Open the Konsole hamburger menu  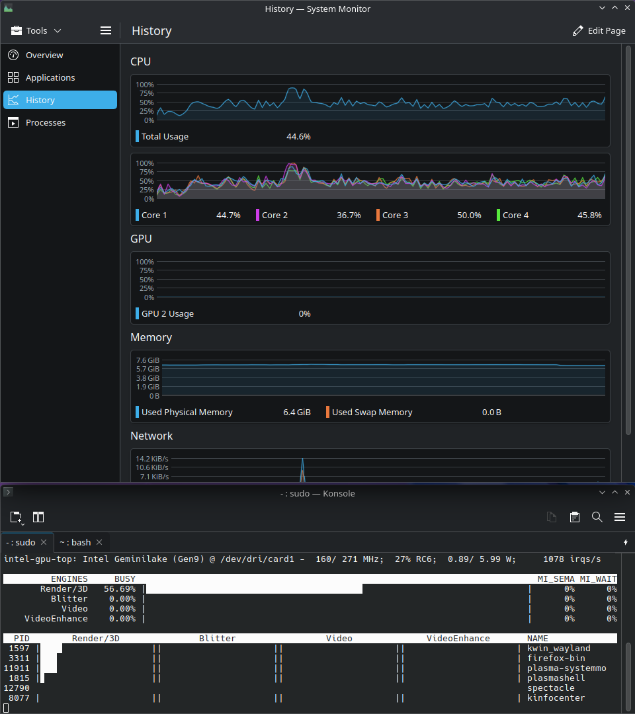point(620,518)
